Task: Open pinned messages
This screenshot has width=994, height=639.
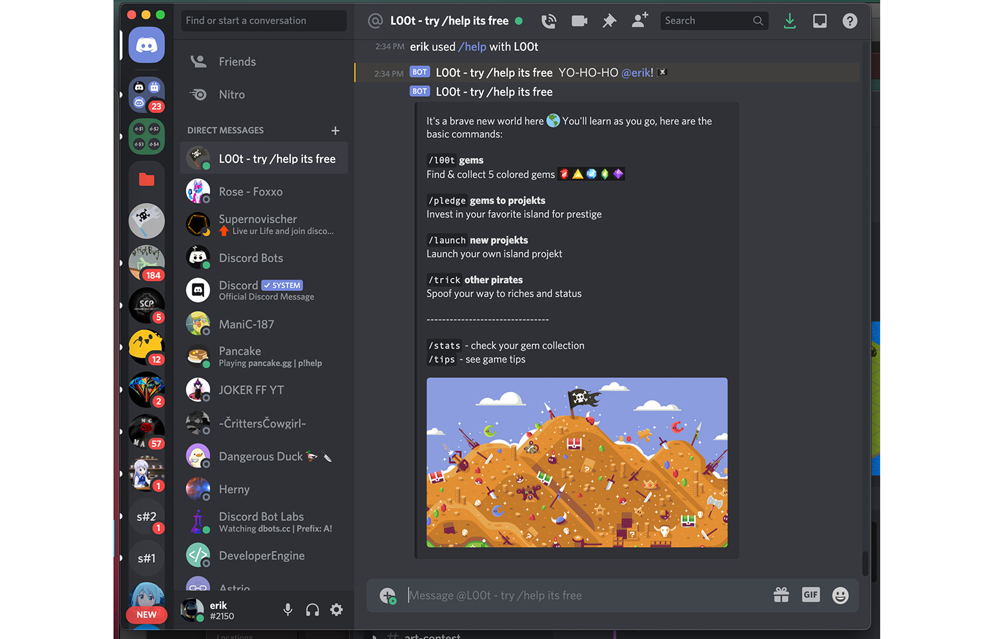Action: pyautogui.click(x=609, y=21)
